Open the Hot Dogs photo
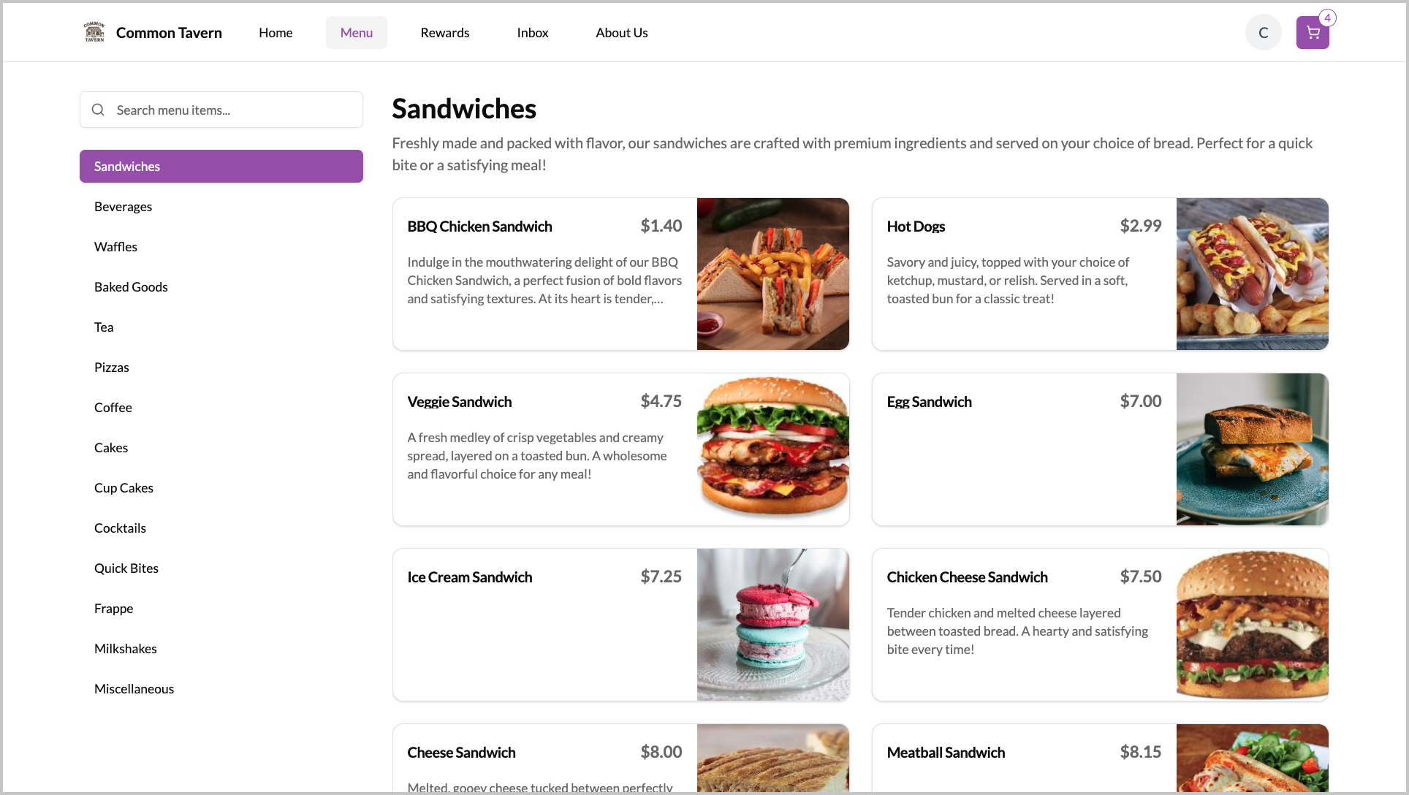The image size is (1409, 795). pyautogui.click(x=1252, y=274)
